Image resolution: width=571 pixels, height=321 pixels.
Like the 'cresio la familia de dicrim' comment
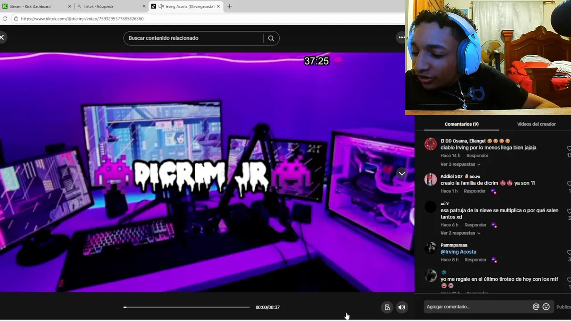569,184
